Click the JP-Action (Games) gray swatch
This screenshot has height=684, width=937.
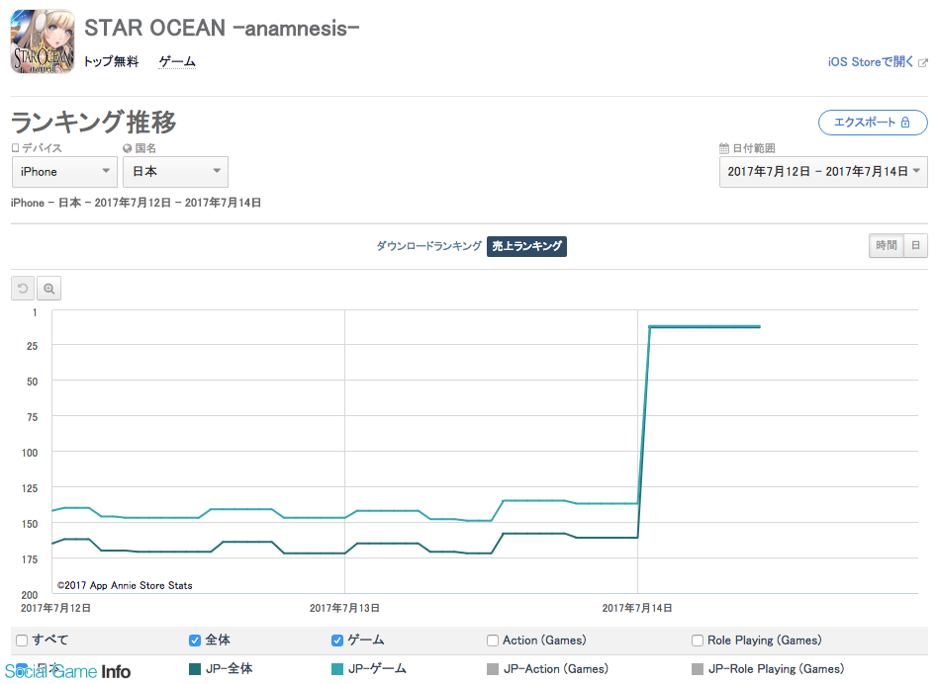(493, 669)
